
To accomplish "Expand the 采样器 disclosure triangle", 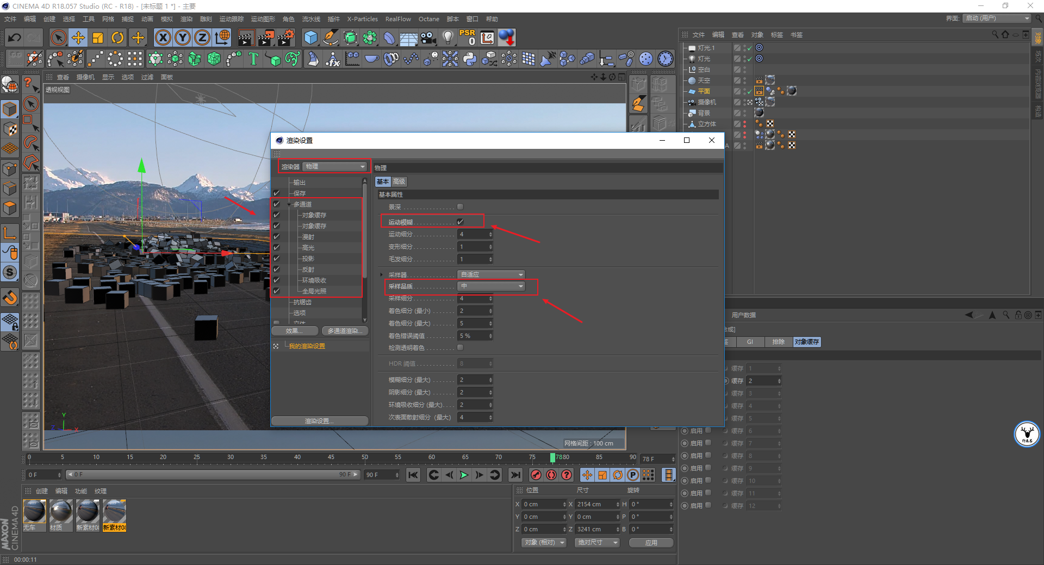I will (381, 274).
